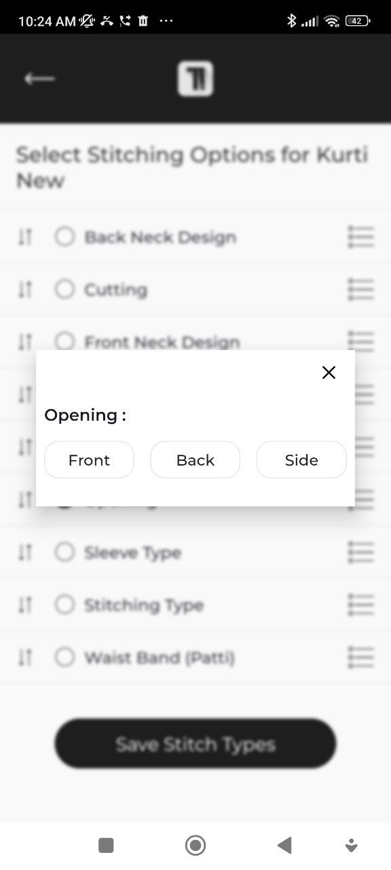The image size is (391, 870).
Task: Select the Cutting radio button
Action: [64, 289]
